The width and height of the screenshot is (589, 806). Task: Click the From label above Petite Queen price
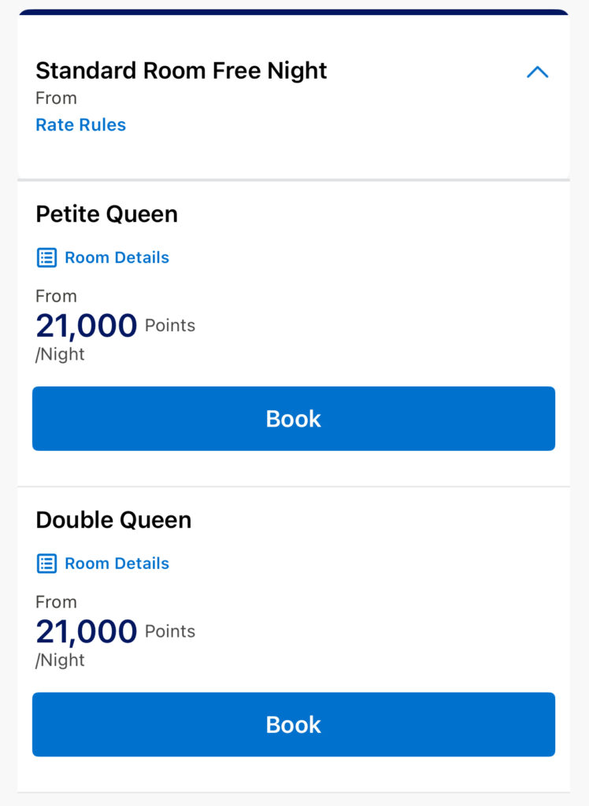coord(56,297)
